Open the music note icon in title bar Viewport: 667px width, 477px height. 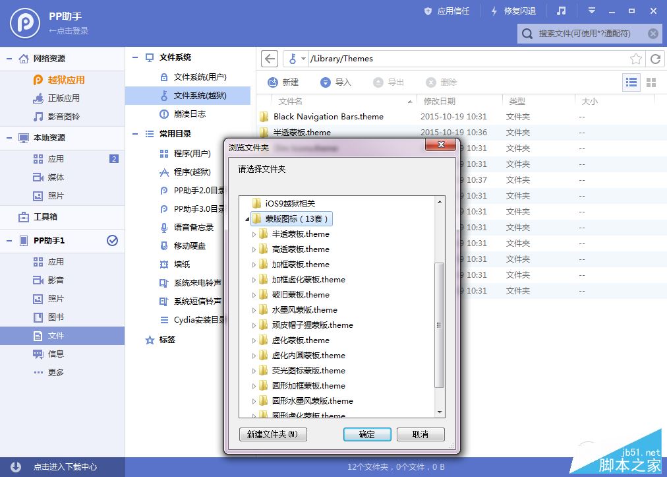pyautogui.click(x=562, y=11)
